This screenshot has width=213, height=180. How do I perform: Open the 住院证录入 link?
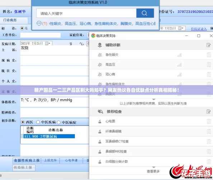[x=199, y=29]
